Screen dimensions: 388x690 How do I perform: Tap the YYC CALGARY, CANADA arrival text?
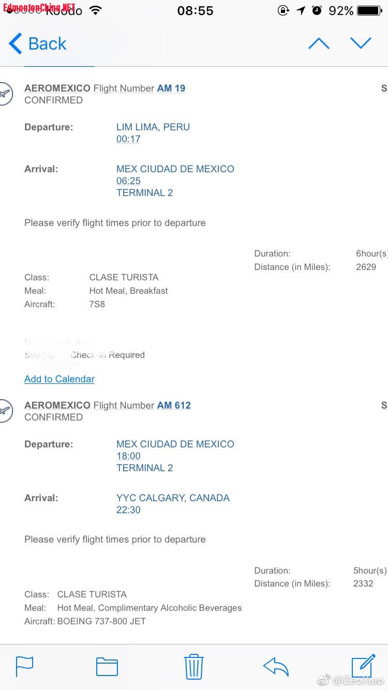pyautogui.click(x=173, y=498)
